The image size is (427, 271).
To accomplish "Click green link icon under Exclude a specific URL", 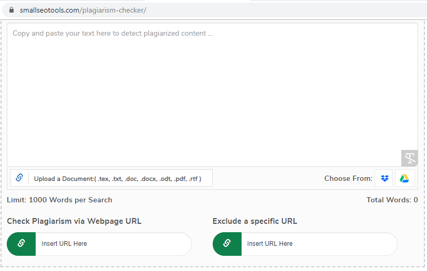I will click(x=227, y=244).
